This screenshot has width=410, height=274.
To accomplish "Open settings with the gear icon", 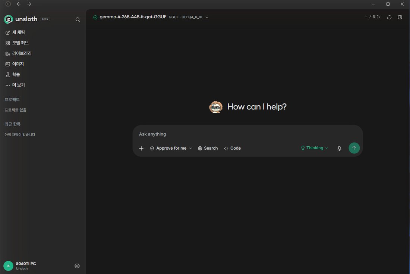I will click(x=77, y=266).
